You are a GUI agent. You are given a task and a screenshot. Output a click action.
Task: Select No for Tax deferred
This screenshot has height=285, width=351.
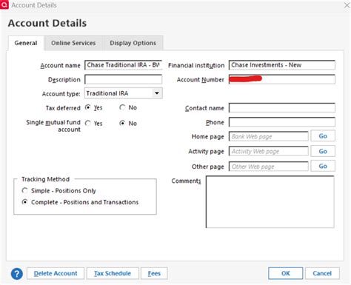tap(122, 107)
